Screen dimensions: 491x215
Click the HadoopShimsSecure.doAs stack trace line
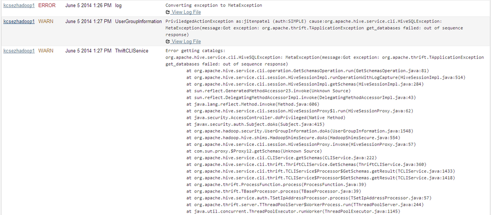click(293, 138)
